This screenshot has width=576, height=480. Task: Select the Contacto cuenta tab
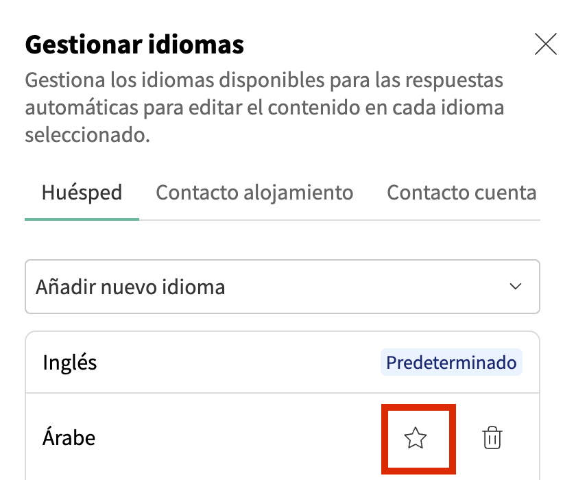[461, 193]
